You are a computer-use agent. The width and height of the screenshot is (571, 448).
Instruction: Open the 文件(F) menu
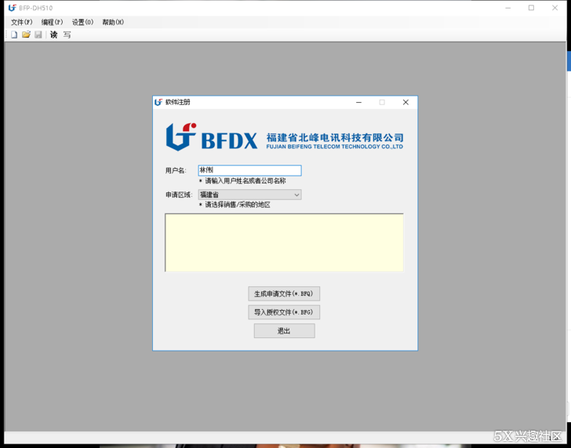[21, 22]
